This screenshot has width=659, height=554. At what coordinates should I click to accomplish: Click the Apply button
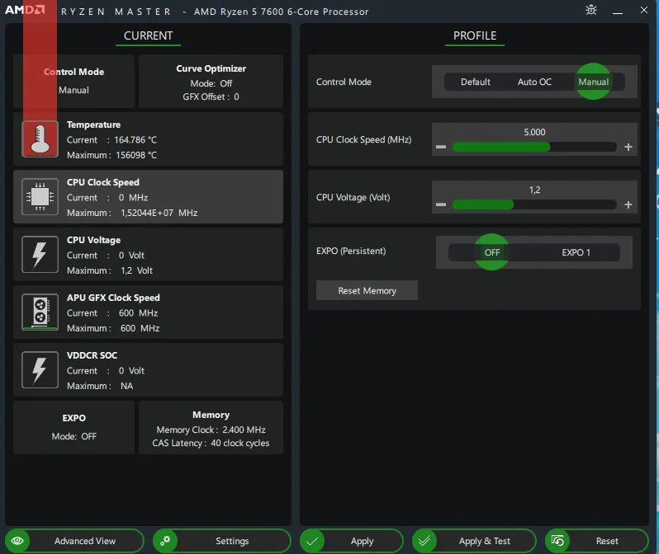click(352, 541)
